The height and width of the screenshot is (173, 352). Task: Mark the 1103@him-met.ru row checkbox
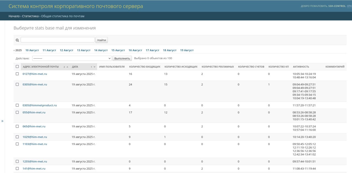coord(17,144)
